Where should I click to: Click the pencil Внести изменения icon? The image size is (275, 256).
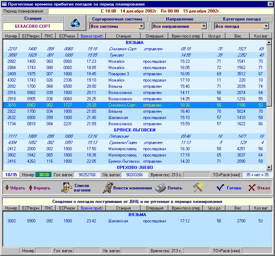(108, 188)
